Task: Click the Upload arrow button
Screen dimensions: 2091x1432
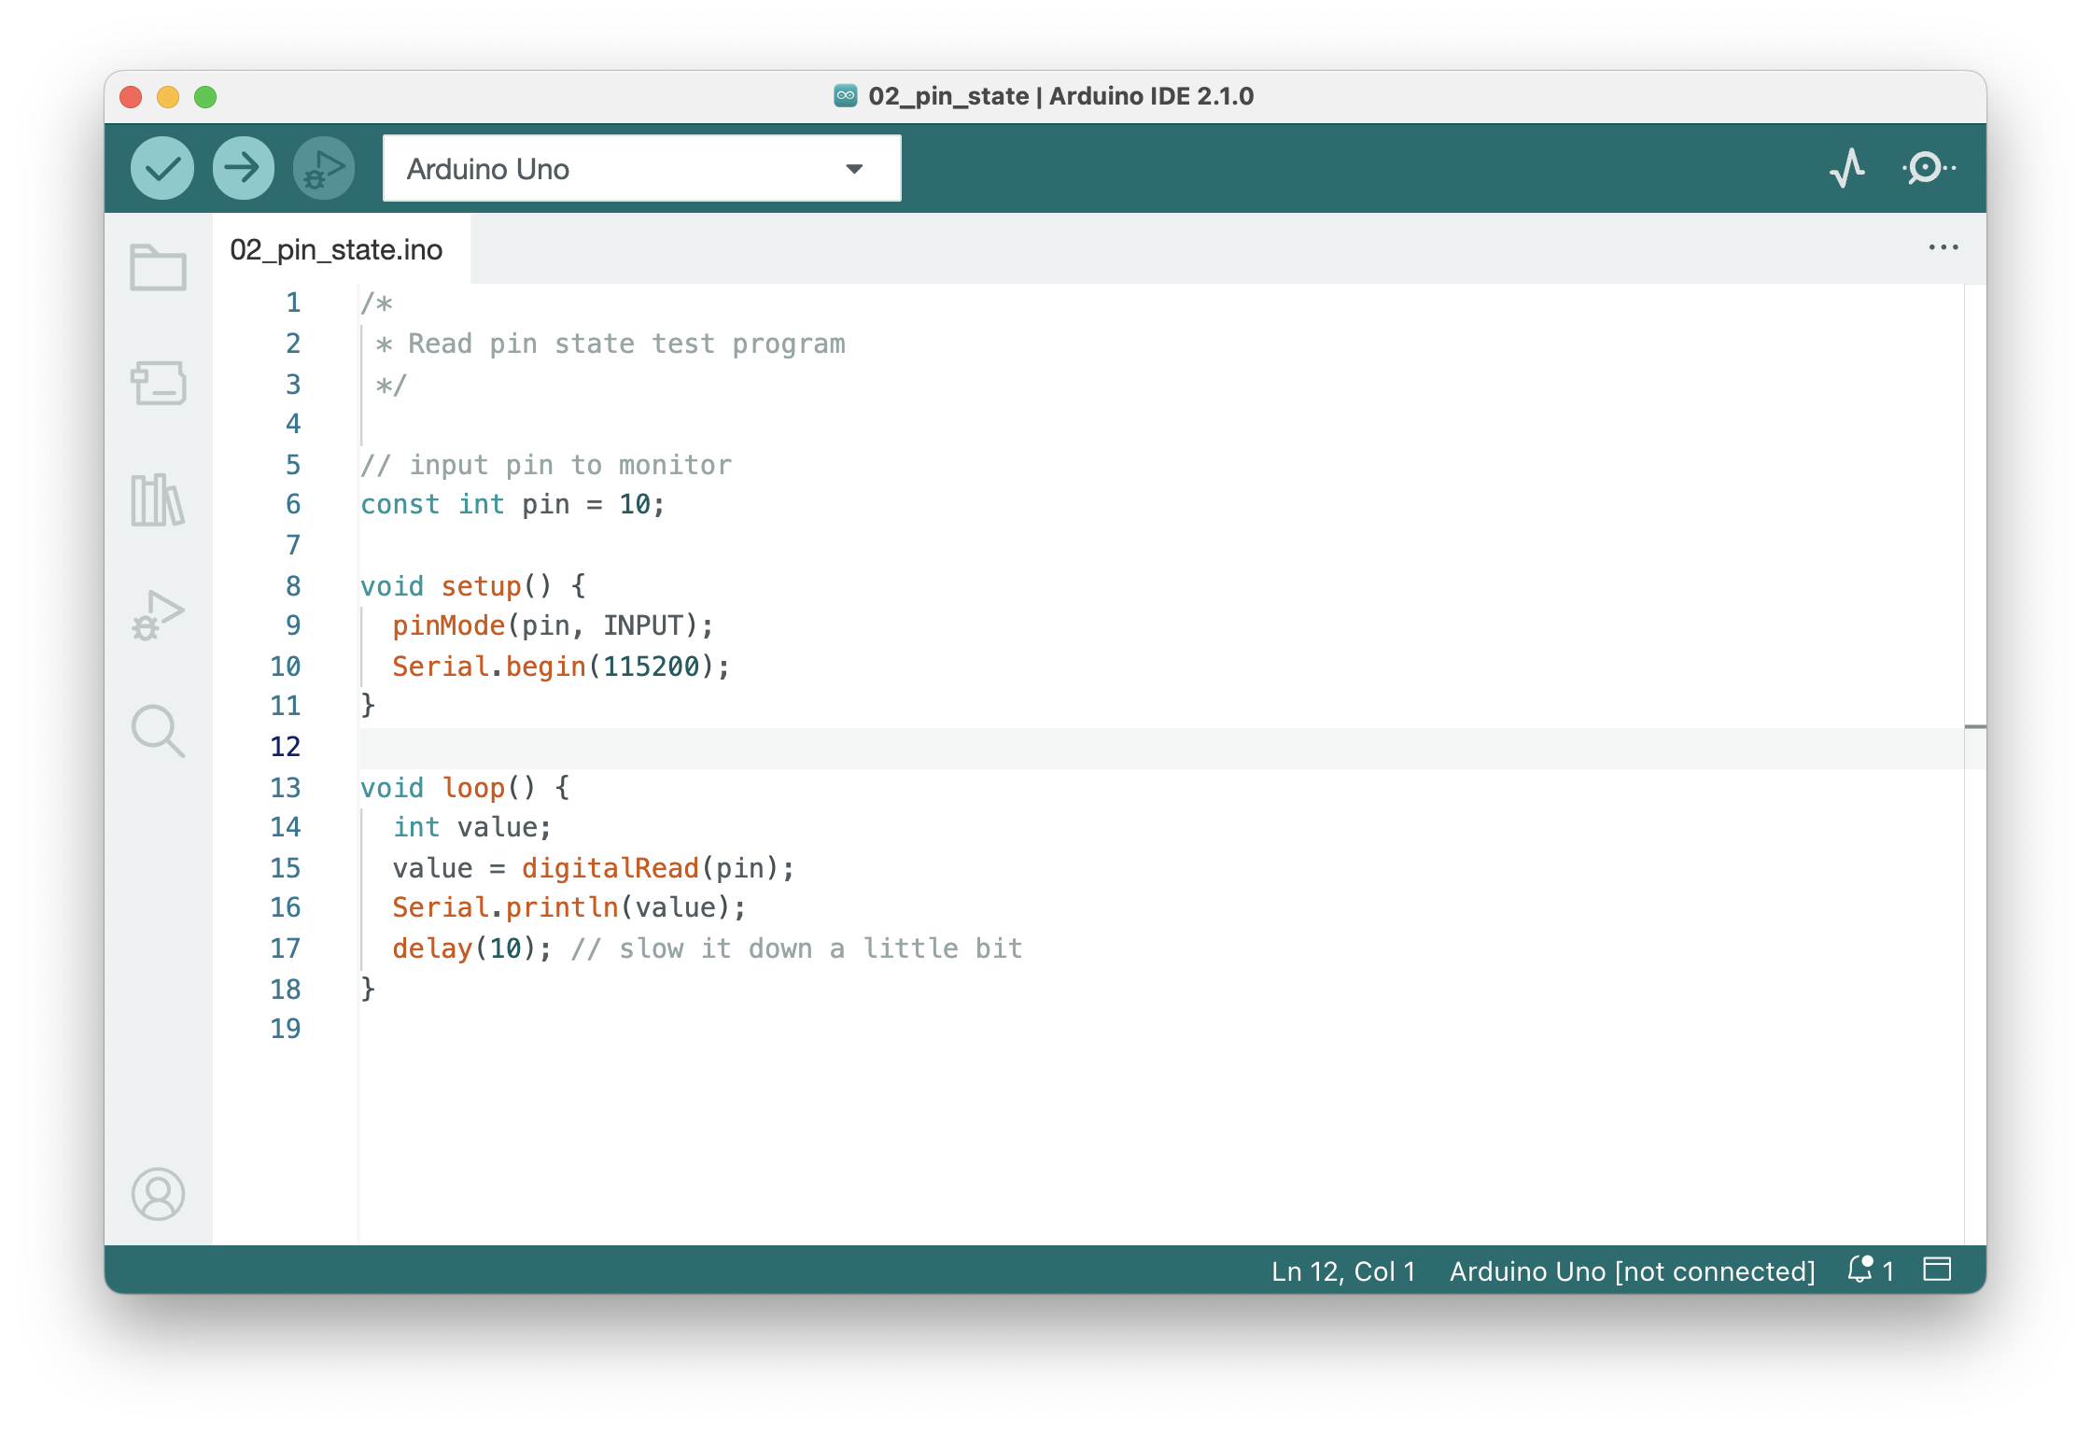Action: [x=243, y=168]
